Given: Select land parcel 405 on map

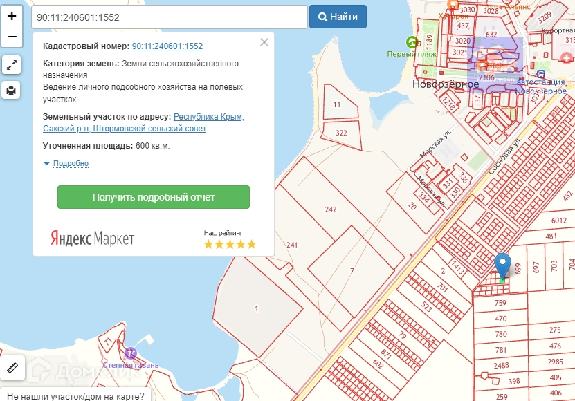Looking at the screenshot, I should point(556,377).
